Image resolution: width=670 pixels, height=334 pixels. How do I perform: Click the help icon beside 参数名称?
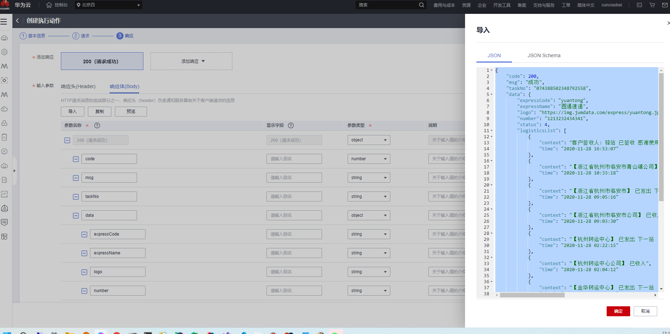pos(97,125)
